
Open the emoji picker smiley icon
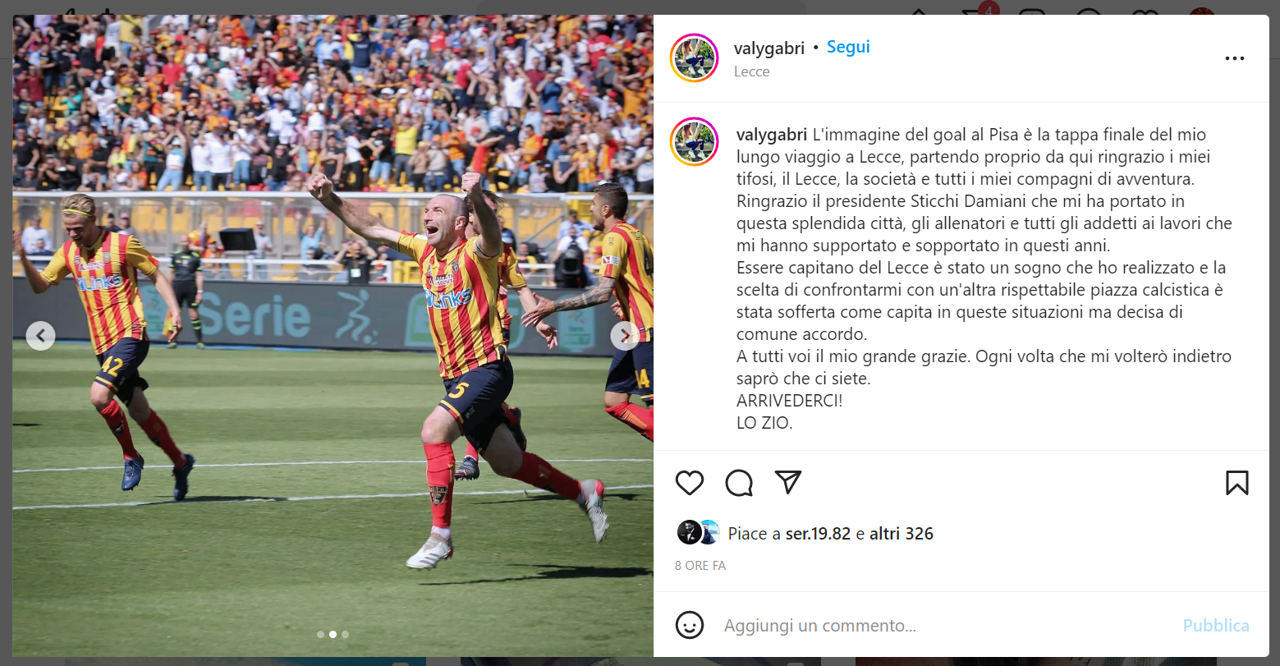[689, 626]
